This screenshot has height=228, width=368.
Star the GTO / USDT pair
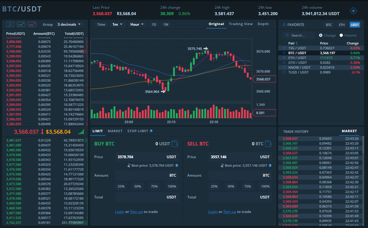[x=284, y=63]
